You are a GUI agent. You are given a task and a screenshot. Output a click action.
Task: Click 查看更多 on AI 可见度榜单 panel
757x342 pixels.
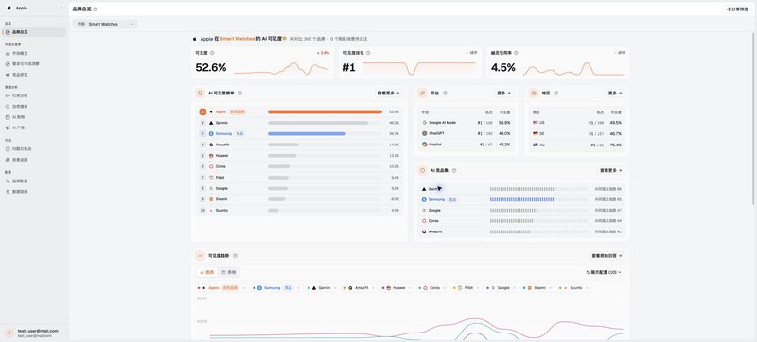(389, 94)
